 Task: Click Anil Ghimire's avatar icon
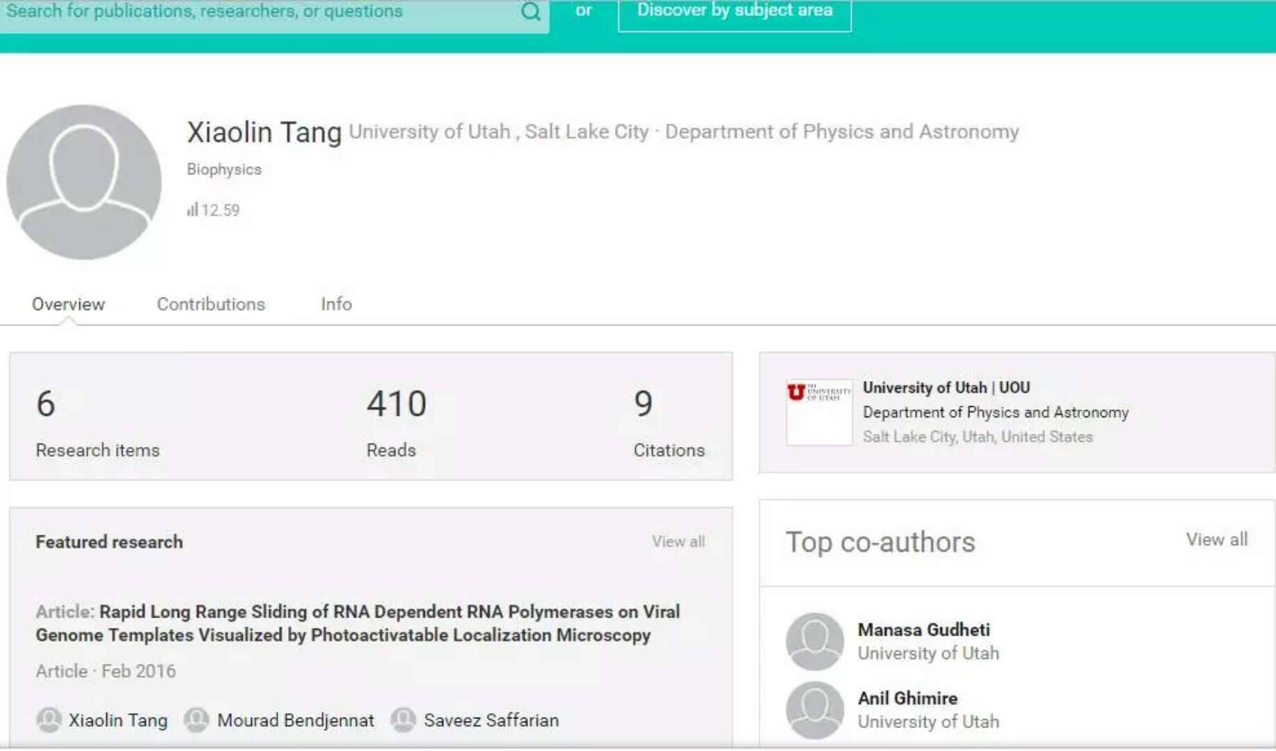click(x=815, y=710)
